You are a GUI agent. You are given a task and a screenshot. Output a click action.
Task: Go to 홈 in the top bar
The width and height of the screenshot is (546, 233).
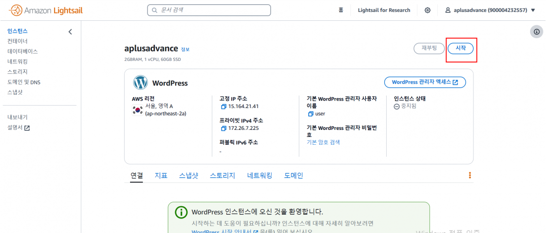(x=341, y=10)
